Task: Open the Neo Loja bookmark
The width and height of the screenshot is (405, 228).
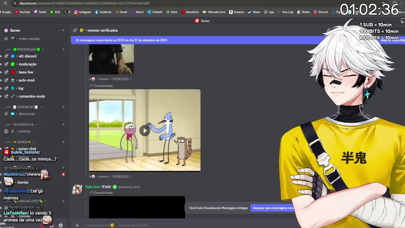Action: tap(285, 12)
